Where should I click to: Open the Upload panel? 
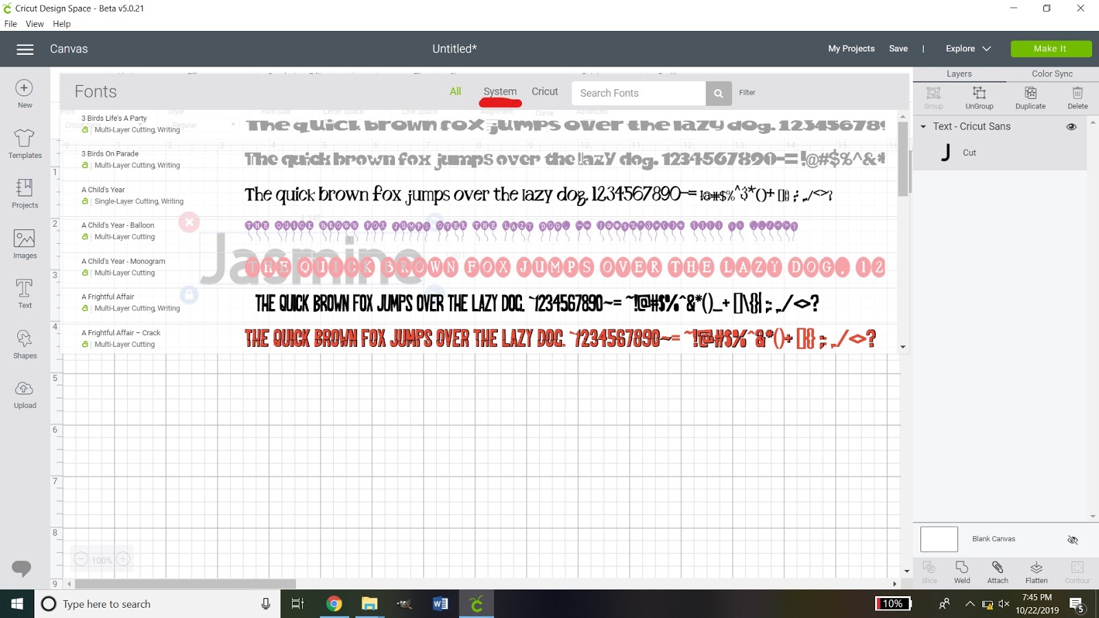click(x=25, y=395)
